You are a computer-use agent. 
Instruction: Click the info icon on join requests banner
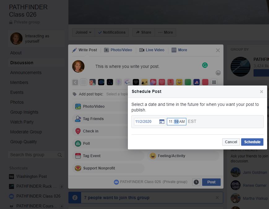coord(75,198)
